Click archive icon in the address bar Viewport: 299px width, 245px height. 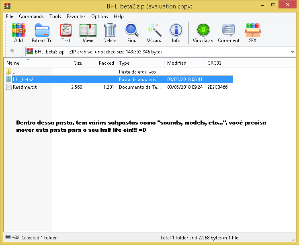(30, 51)
